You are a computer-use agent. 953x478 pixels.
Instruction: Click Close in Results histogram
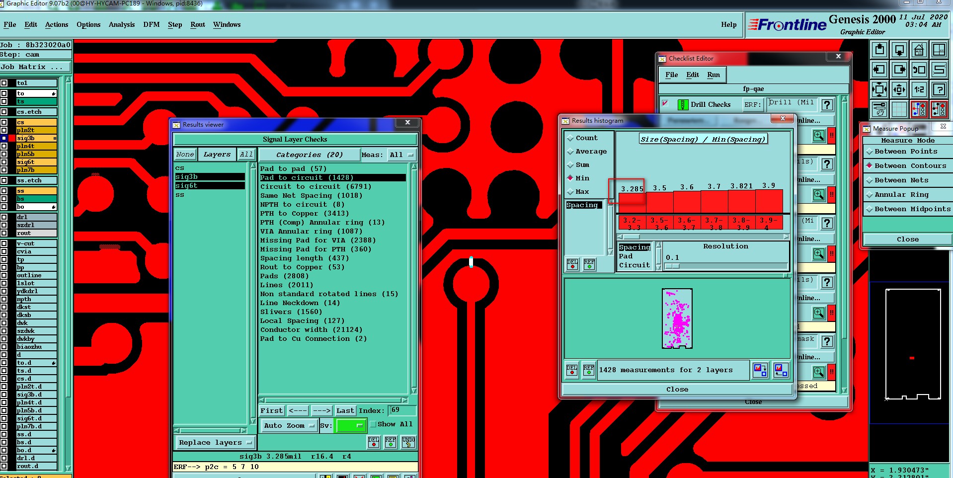[677, 390]
